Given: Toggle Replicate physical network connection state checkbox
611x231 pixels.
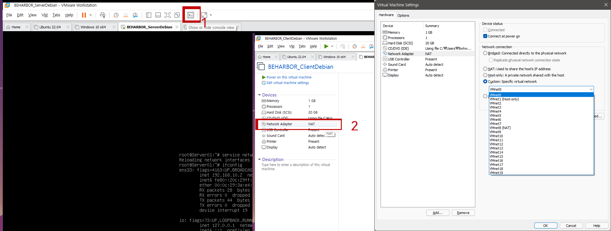Looking at the screenshot, I should click(x=491, y=60).
